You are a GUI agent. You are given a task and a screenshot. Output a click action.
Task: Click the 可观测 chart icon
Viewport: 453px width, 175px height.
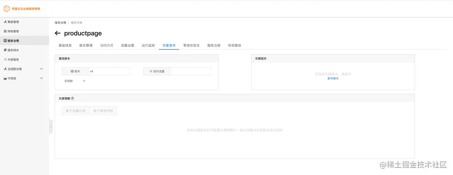pos(5,78)
